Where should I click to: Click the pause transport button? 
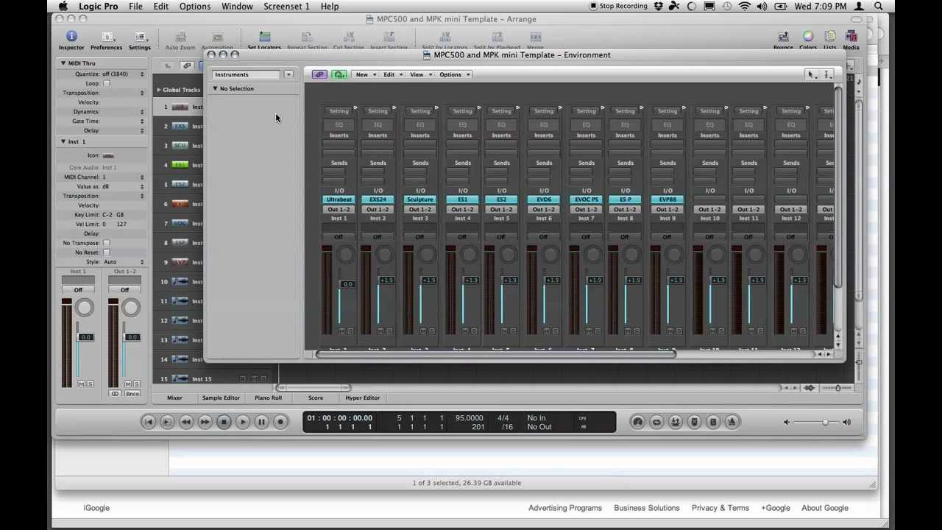coord(261,422)
